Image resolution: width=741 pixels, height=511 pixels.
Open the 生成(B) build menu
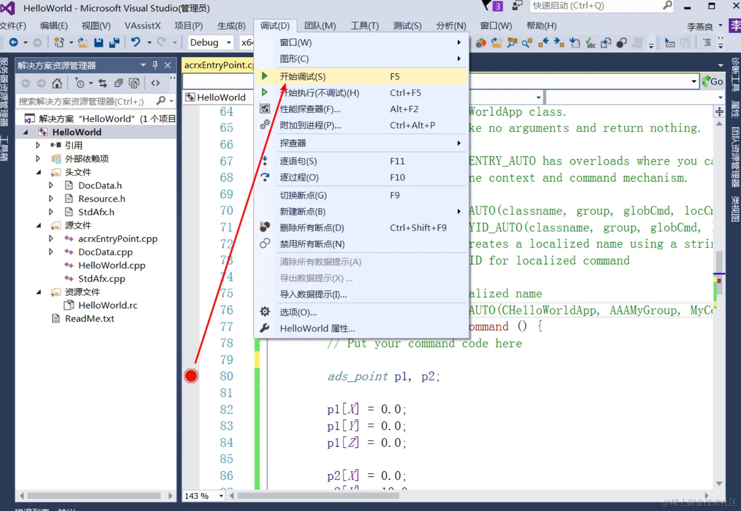point(231,26)
